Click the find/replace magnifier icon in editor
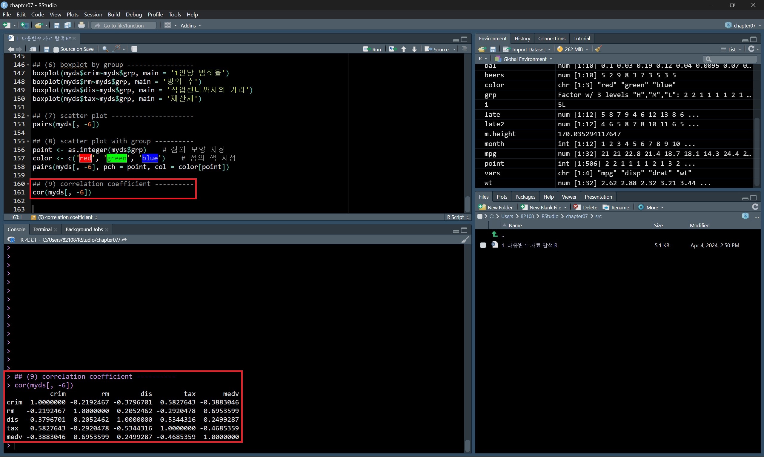The height and width of the screenshot is (457, 764). [105, 49]
